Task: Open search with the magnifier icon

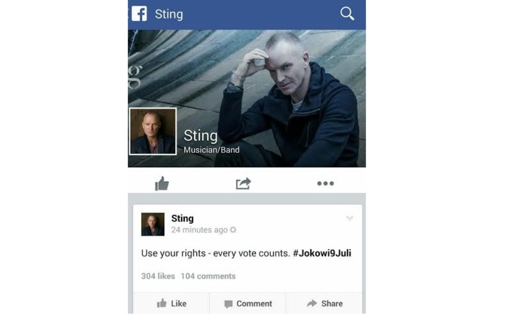Action: [347, 14]
